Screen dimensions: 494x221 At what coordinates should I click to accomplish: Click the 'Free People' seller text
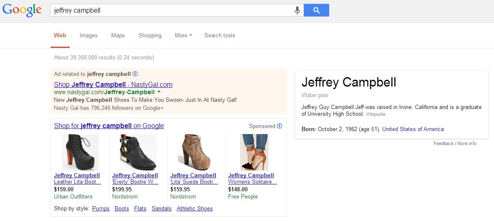coord(243,197)
